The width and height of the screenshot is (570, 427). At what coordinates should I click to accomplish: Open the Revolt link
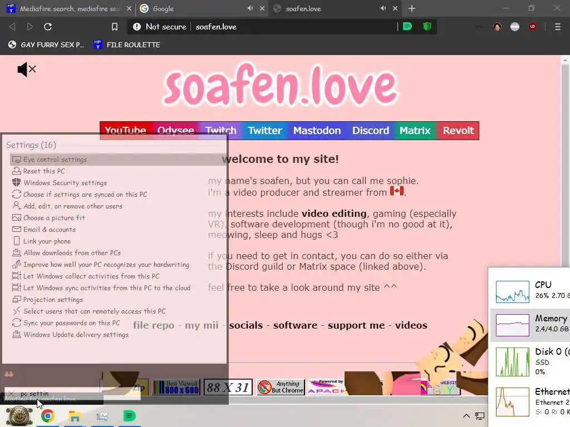tap(458, 130)
